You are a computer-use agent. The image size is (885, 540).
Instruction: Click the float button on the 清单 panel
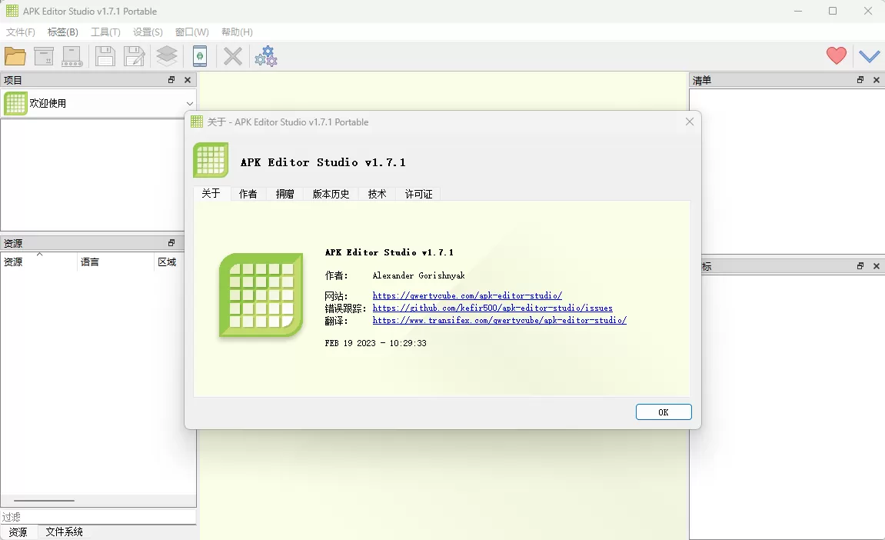pyautogui.click(x=860, y=79)
